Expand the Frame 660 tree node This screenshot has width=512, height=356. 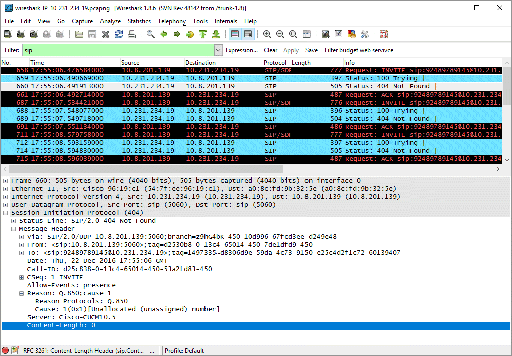point(5,181)
